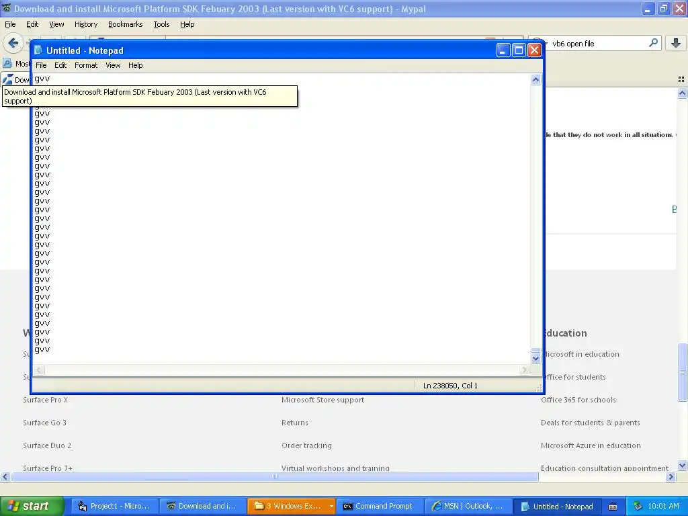
Task: Open Notepad View menu
Action: 113,65
